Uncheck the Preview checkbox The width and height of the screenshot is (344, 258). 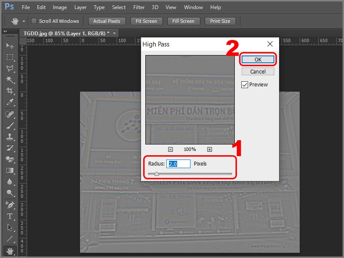coord(245,85)
